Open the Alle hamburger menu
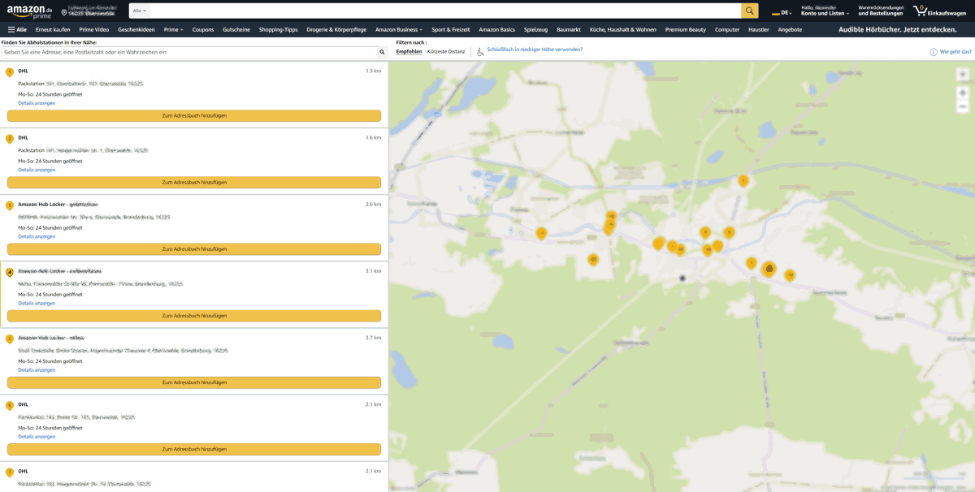The width and height of the screenshot is (975, 492). pos(17,30)
